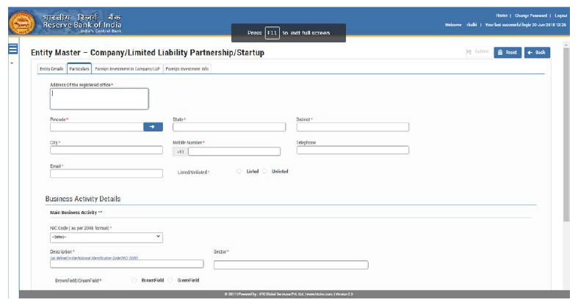Open the Foreign Investment in Company/LLP tab

tap(127, 69)
